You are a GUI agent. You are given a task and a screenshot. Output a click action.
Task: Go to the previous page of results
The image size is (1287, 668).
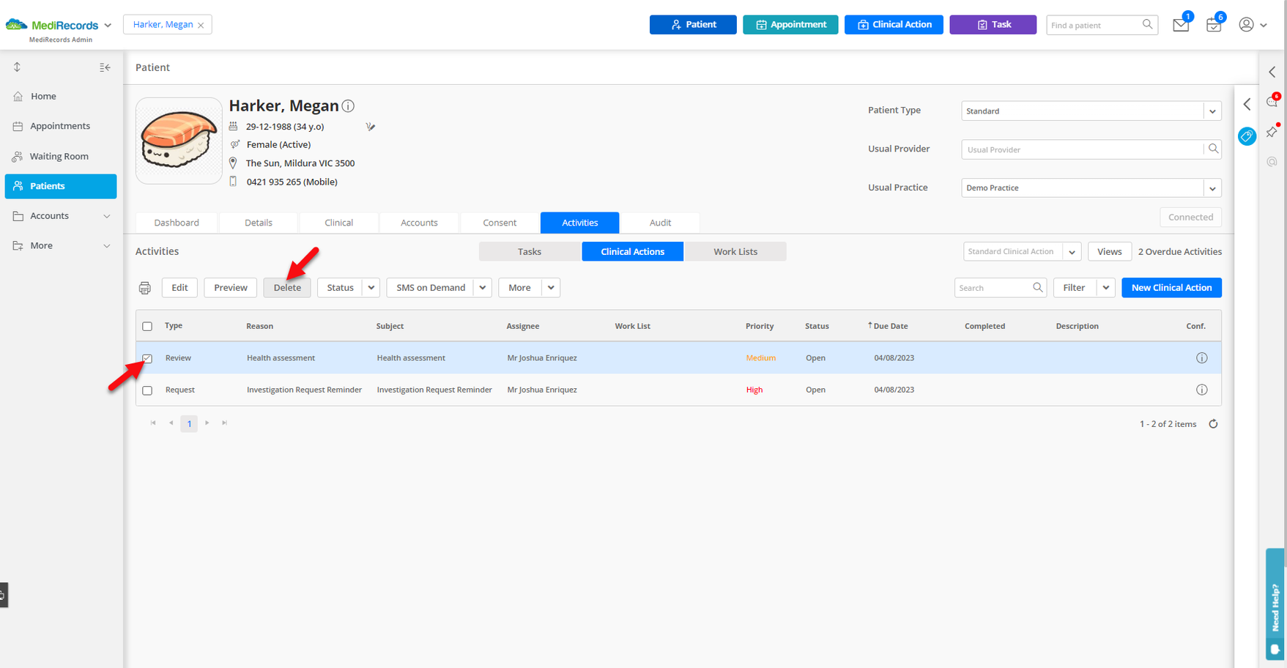point(171,423)
